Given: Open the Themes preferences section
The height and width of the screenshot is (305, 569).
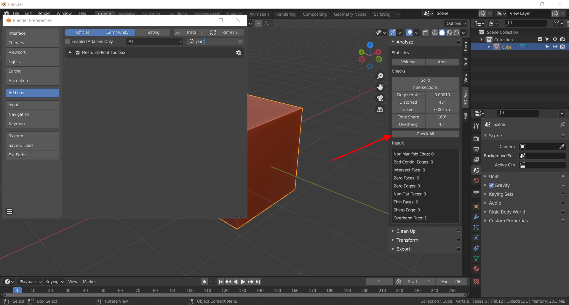Looking at the screenshot, I should coord(32,43).
